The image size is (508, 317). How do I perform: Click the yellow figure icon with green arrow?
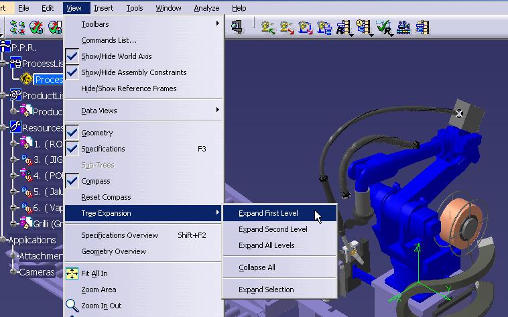[x=267, y=27]
